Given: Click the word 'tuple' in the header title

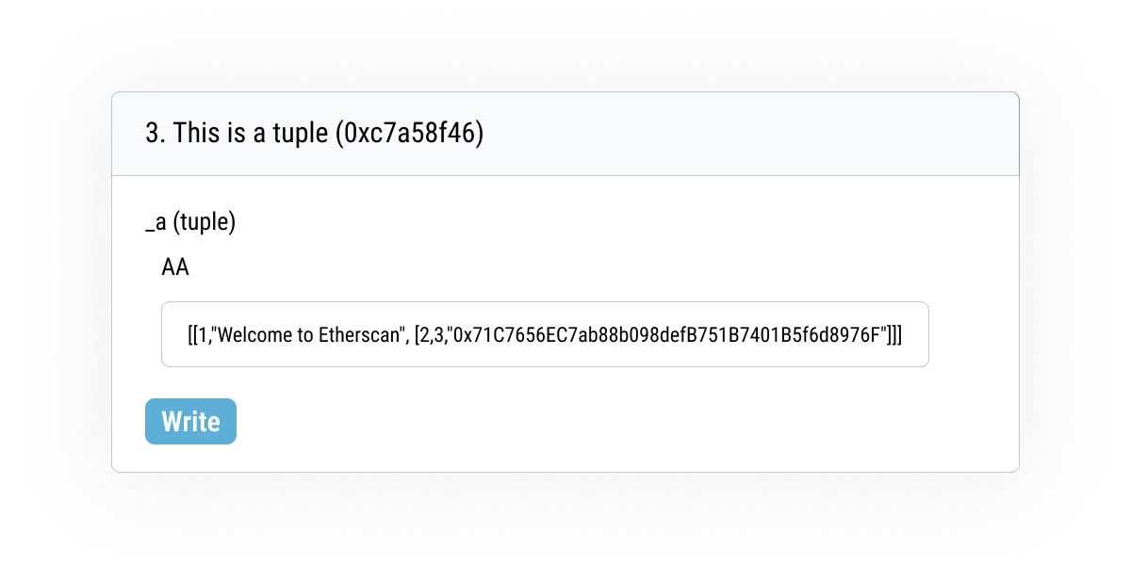Looking at the screenshot, I should point(296,134).
